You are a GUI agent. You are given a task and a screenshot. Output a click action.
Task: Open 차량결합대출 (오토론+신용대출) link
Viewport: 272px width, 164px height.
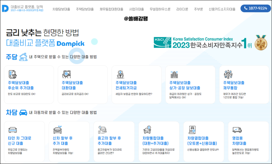tap(202, 141)
